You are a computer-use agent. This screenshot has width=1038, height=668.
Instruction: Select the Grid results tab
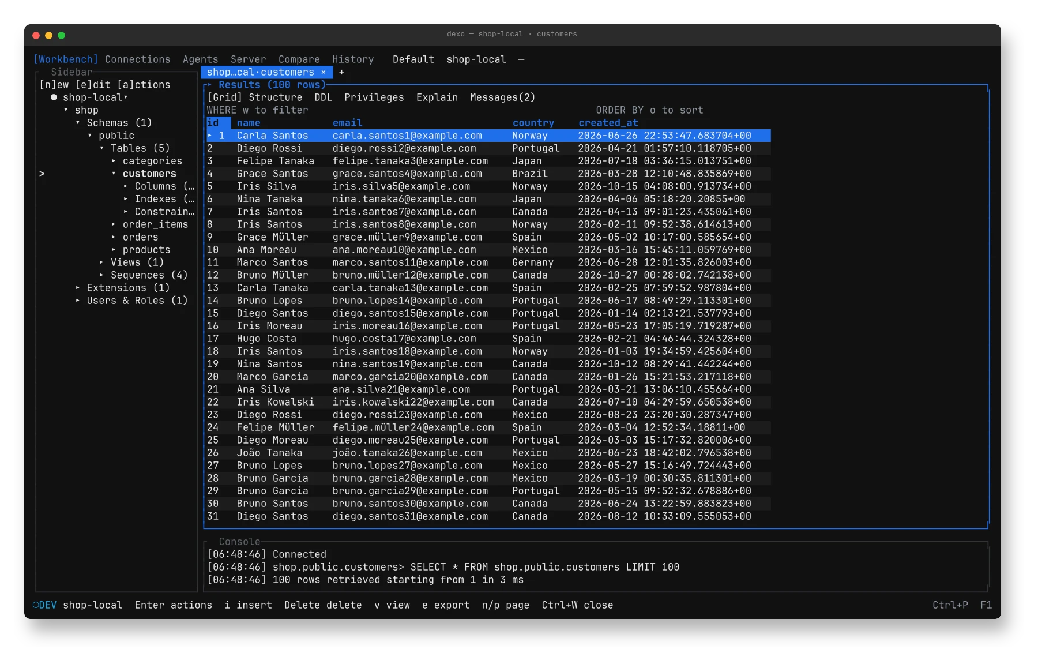click(224, 97)
